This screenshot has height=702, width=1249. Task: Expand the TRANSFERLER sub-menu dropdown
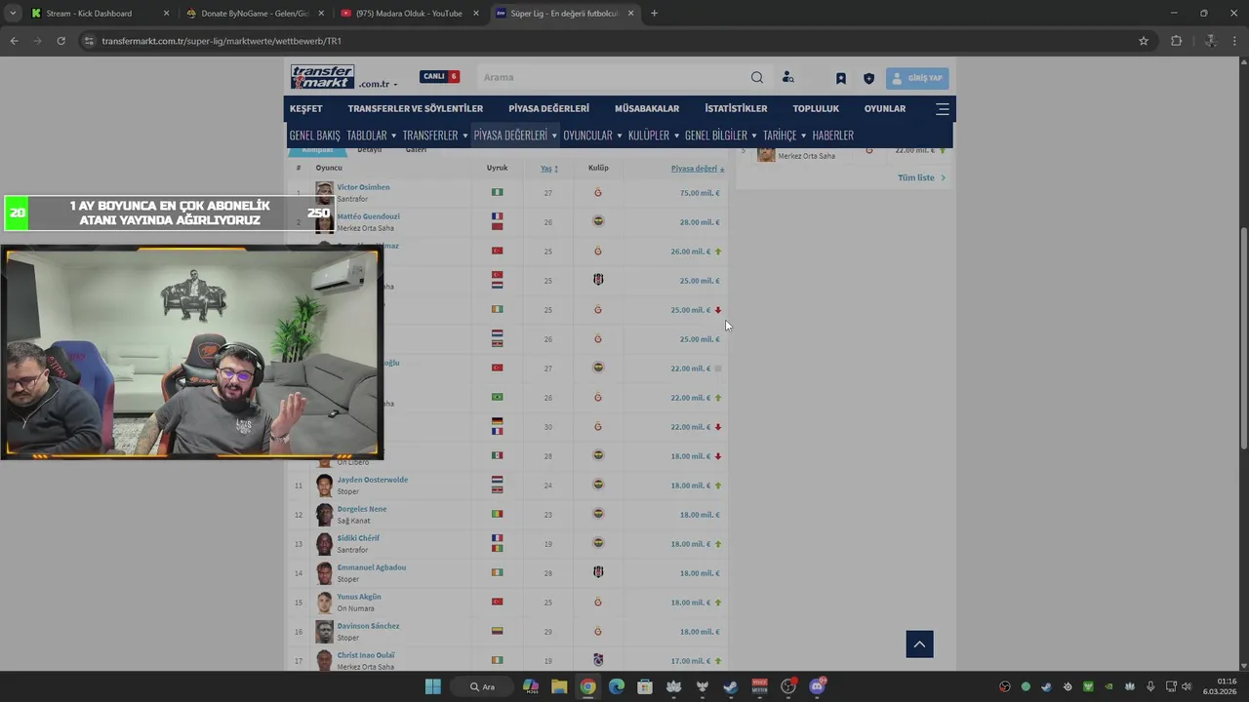coord(435,136)
